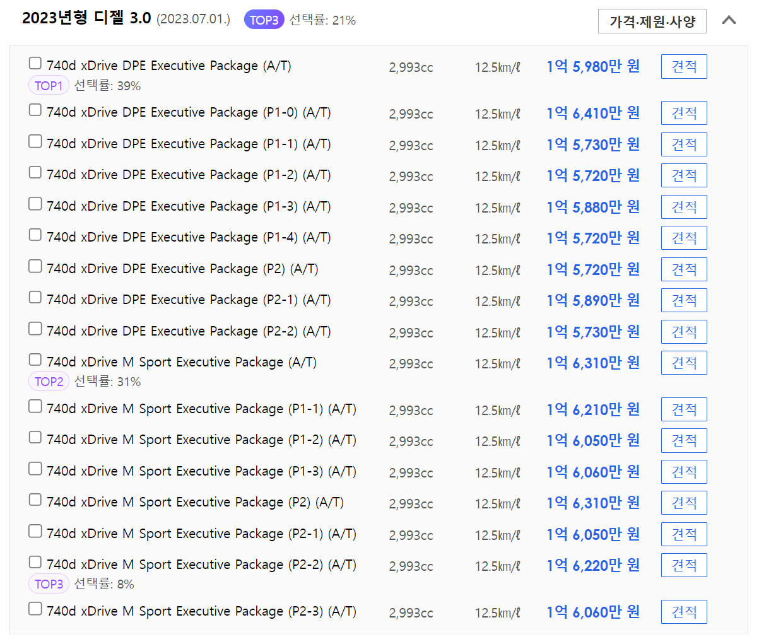759x644 pixels.
Task: Check the M Sport Executive Package (A/T) checkbox
Action: 35,360
